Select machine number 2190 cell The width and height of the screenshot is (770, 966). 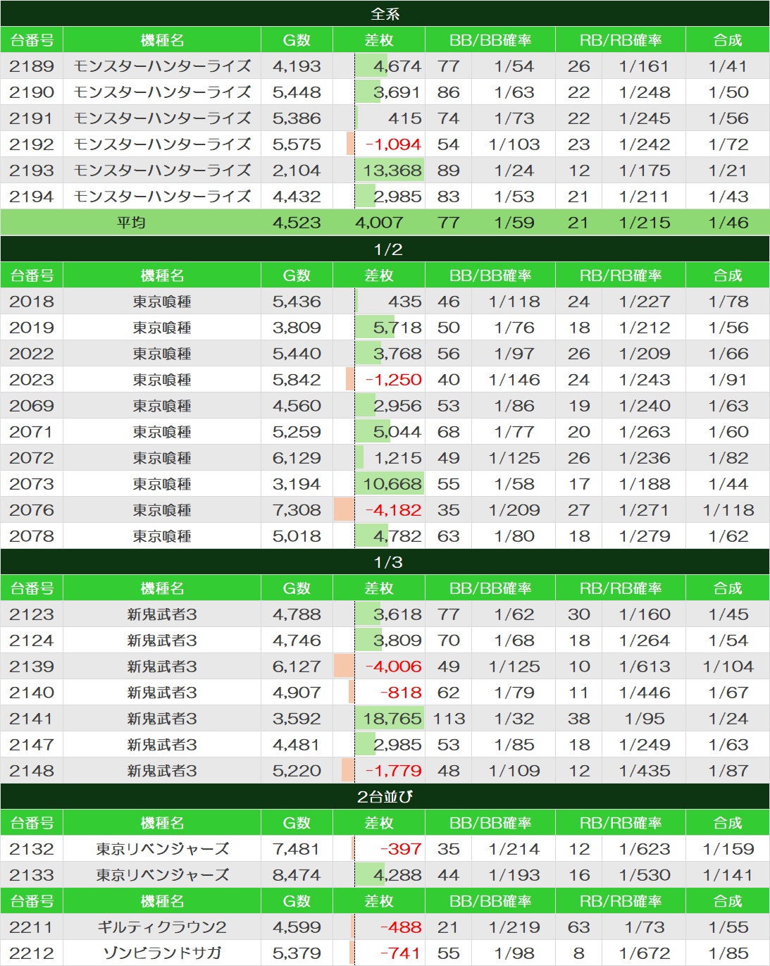(32, 92)
